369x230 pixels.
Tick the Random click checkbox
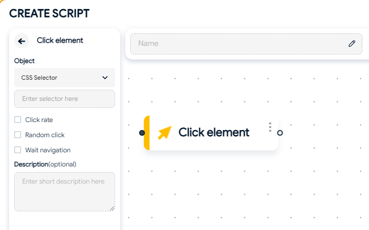(18, 135)
